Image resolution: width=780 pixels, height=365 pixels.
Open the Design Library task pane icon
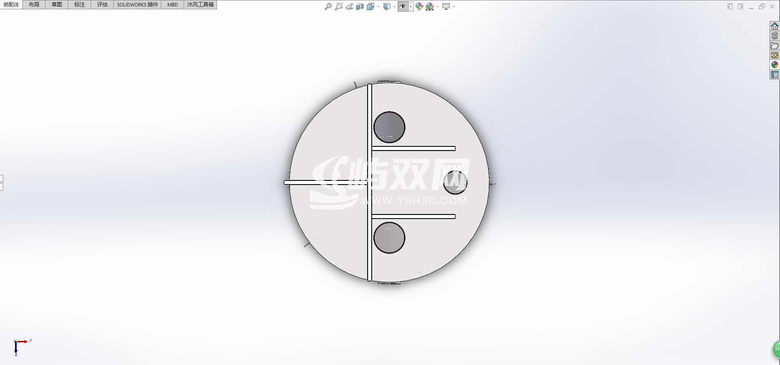pos(775,36)
